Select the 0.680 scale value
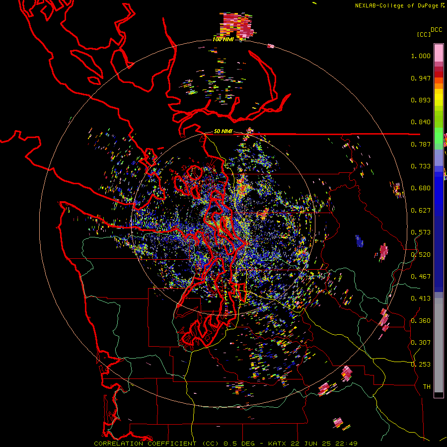 [x=421, y=188]
